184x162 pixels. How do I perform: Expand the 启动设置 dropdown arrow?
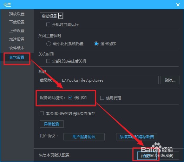click(61, 16)
